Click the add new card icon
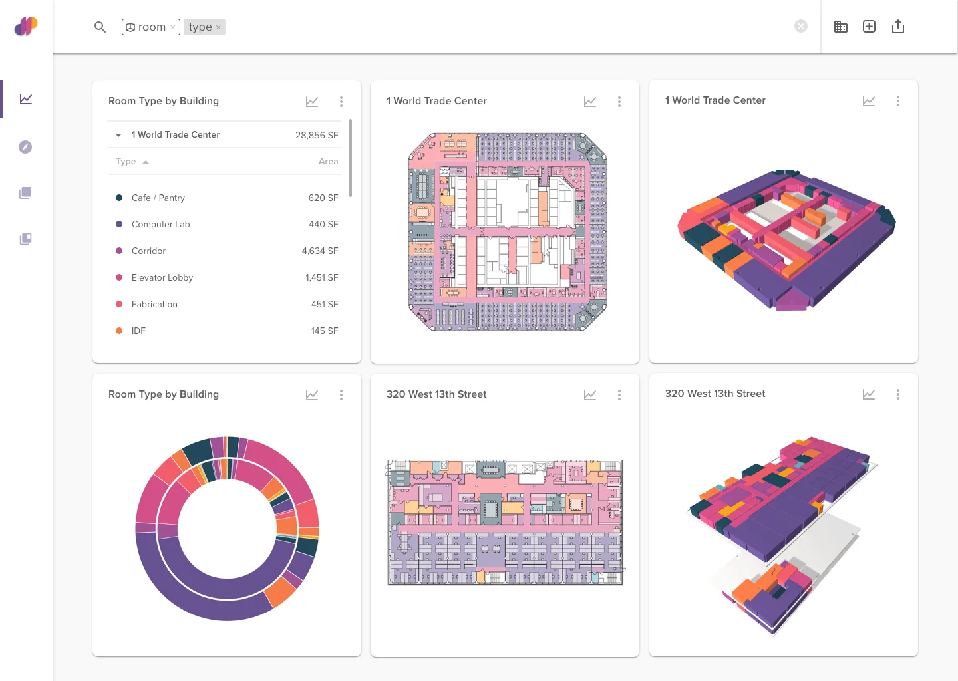958x681 pixels. pyautogui.click(x=869, y=27)
